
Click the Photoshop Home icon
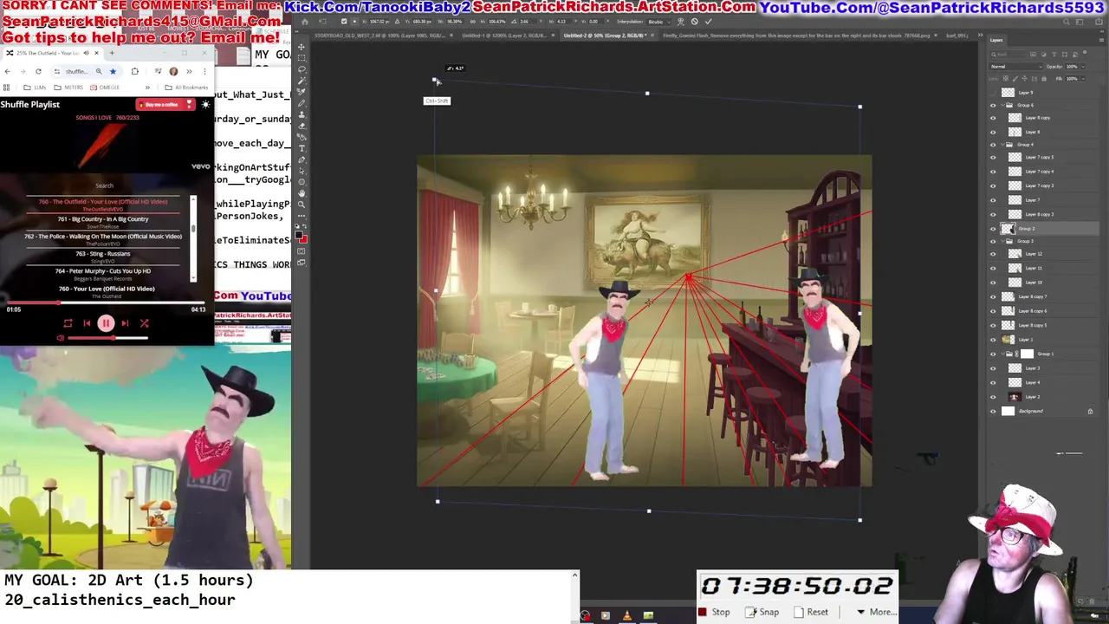[304, 21]
